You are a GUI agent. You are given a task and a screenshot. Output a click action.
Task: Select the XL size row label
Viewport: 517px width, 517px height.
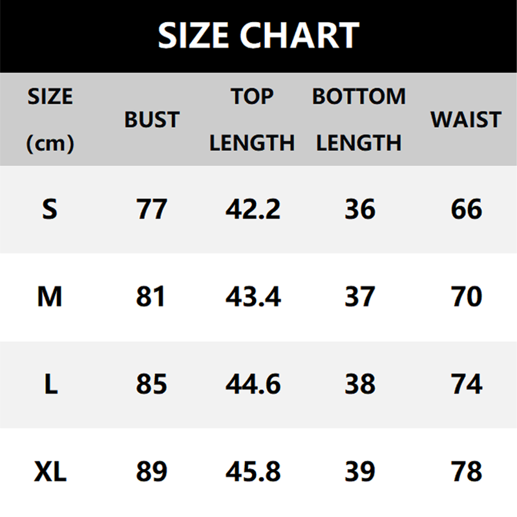click(x=50, y=472)
